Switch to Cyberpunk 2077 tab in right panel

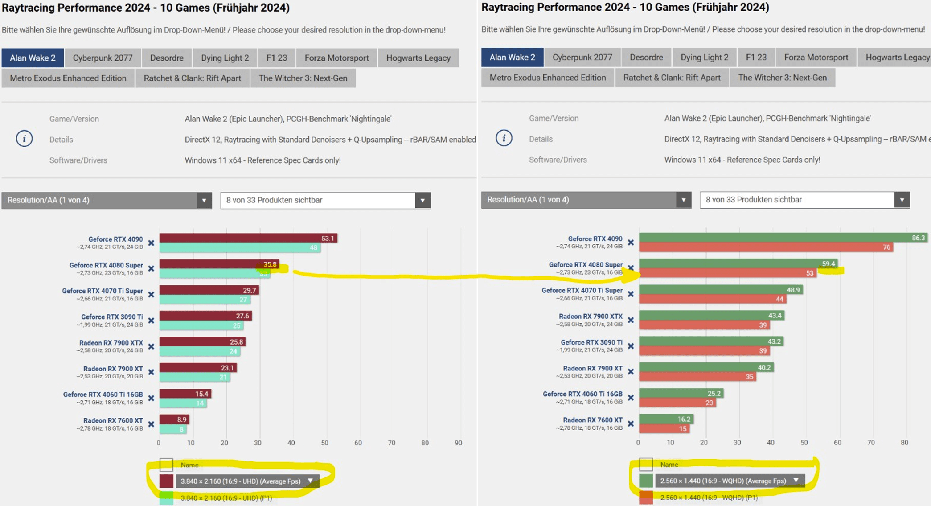tap(582, 58)
